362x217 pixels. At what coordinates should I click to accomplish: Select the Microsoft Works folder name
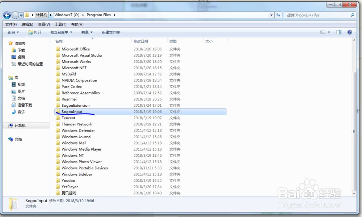(x=76, y=62)
